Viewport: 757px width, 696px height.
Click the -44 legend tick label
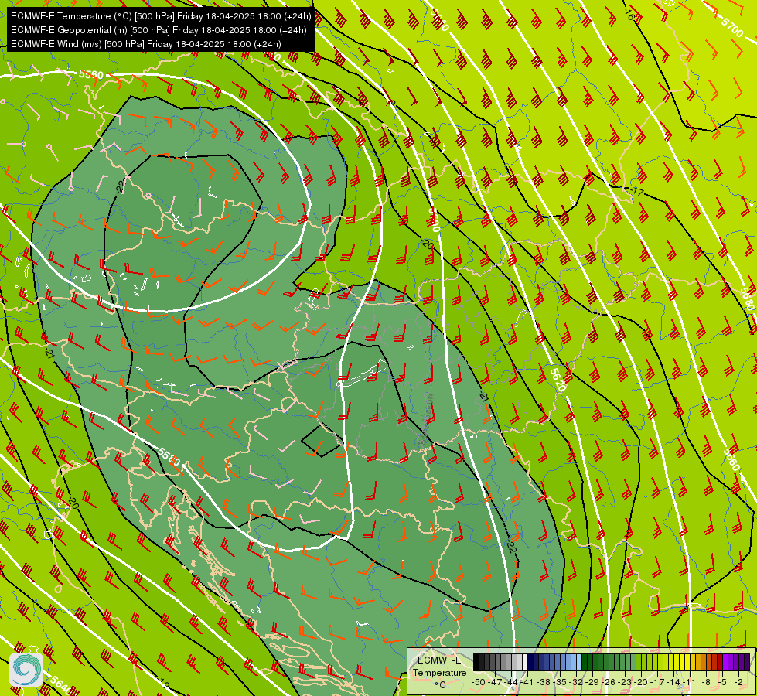[x=511, y=682]
